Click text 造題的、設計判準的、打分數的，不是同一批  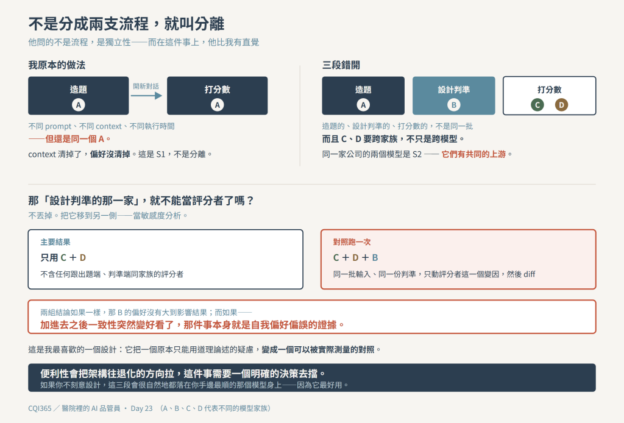[x=397, y=126]
